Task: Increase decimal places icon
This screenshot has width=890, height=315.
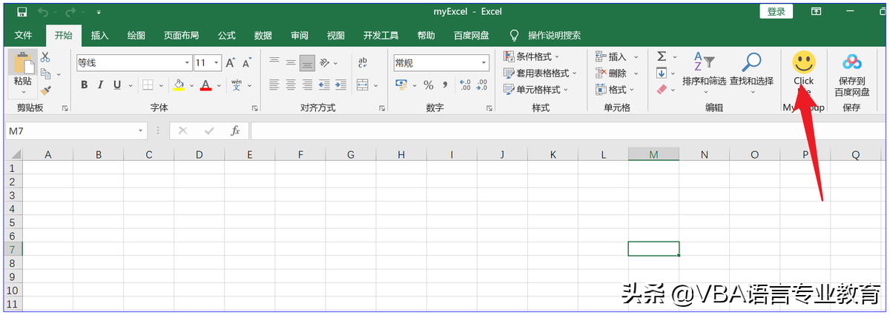Action: click(465, 85)
